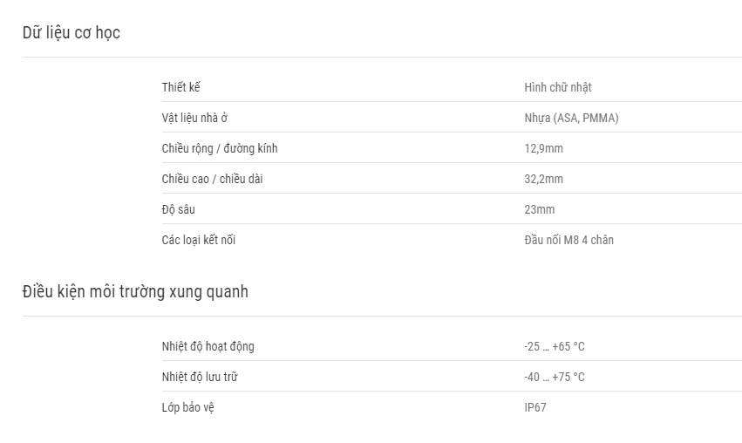Select the 'Thiết kế' row label
742x443 pixels.
[180, 87]
